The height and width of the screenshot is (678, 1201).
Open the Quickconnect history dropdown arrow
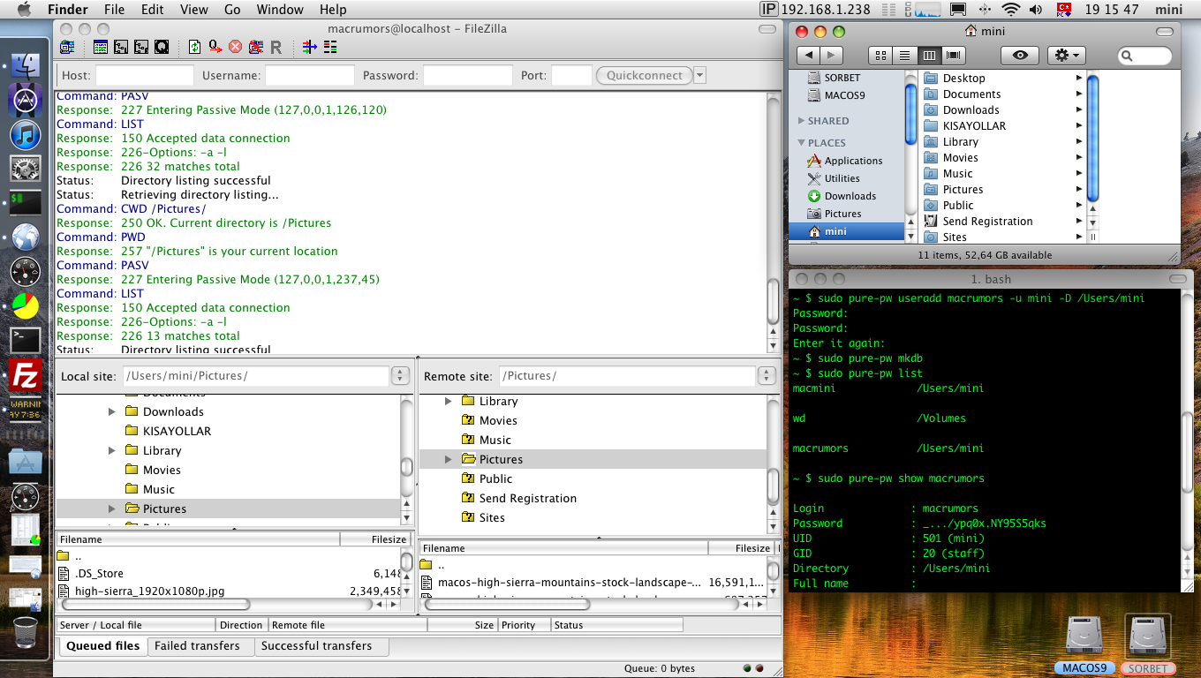pos(699,75)
